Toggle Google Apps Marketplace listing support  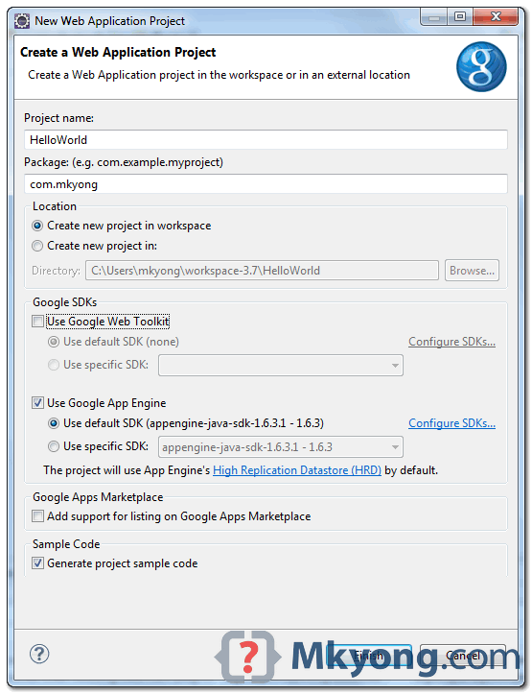(38, 516)
